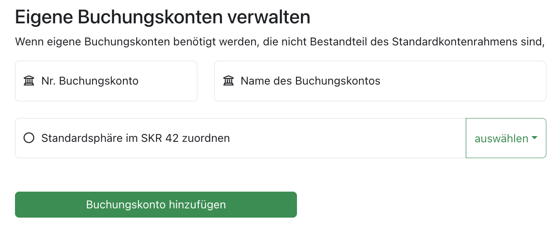Viewport: 549px width, 237px height.
Task: Click the bank icon in Nr. Buchungskonto field
Action: [29, 81]
